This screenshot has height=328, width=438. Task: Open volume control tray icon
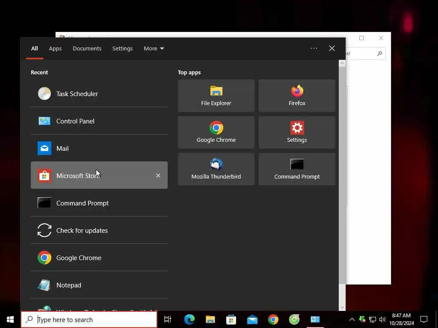pos(382,319)
